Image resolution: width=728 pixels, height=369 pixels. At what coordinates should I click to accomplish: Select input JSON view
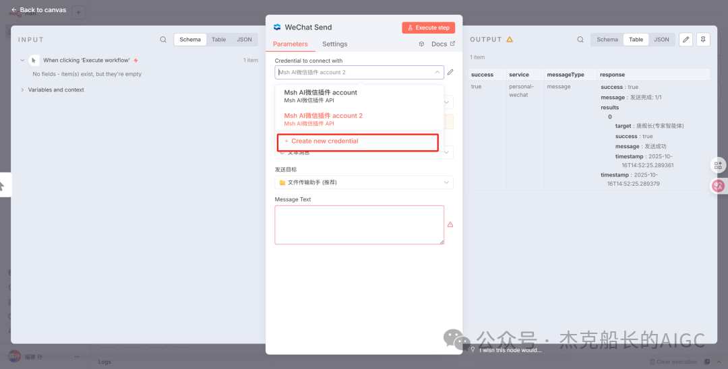point(244,40)
